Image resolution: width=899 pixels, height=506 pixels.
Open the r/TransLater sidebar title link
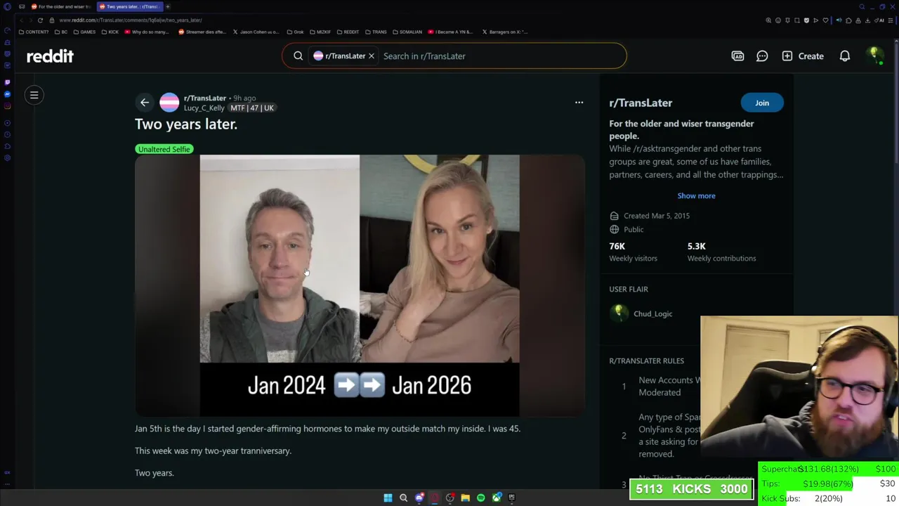pos(641,103)
